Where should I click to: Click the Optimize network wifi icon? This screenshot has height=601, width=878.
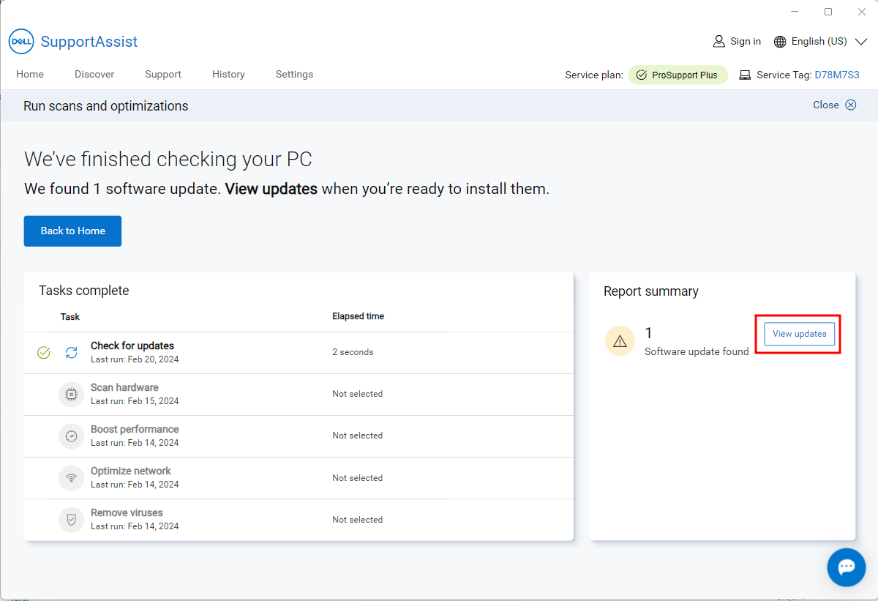[x=71, y=478]
